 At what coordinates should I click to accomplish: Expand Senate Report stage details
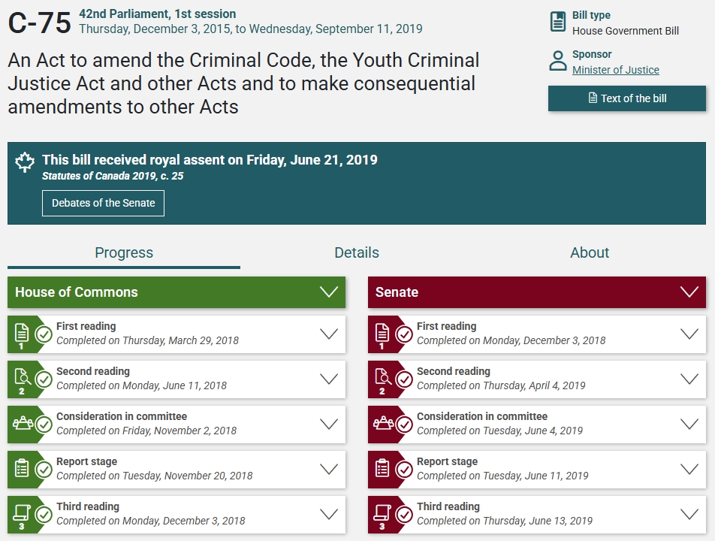[689, 469]
